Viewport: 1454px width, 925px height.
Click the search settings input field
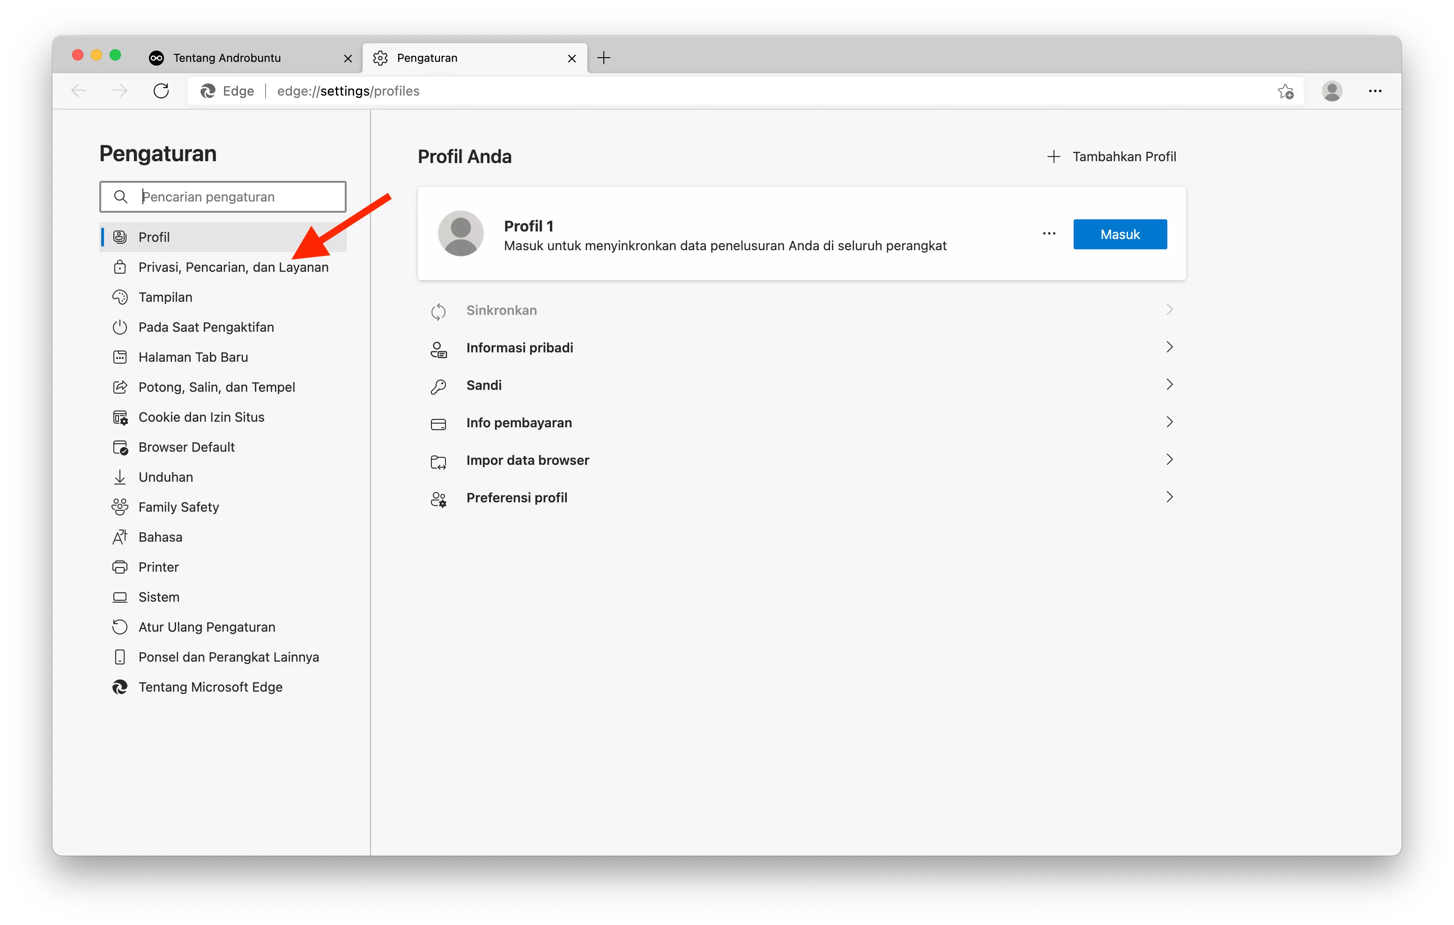click(223, 196)
